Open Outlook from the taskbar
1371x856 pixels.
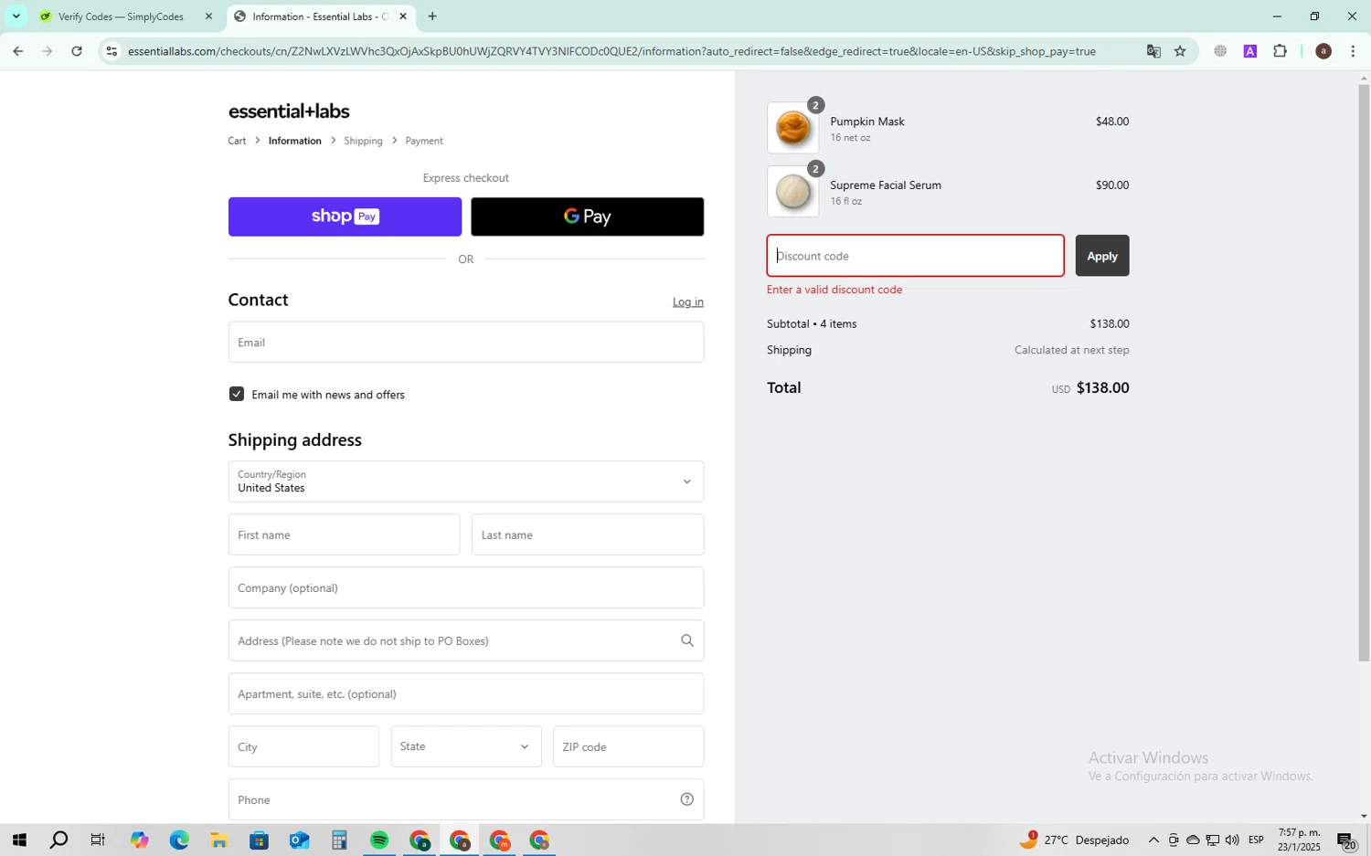(x=299, y=840)
